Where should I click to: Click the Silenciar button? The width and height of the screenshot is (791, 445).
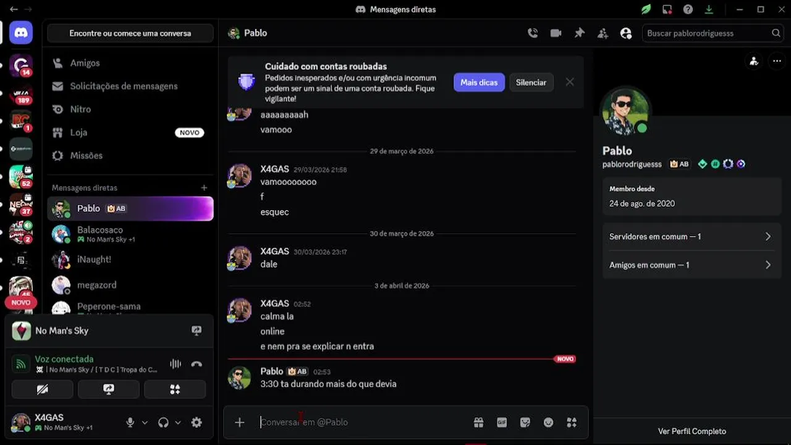531,82
